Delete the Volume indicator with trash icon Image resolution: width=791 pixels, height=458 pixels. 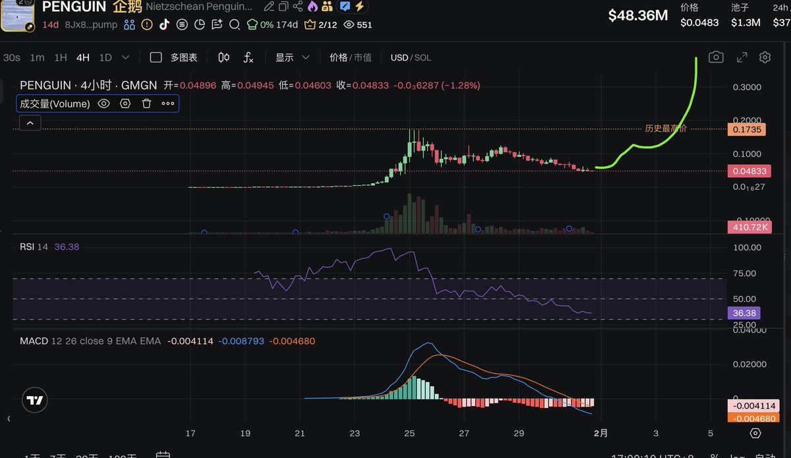point(146,103)
